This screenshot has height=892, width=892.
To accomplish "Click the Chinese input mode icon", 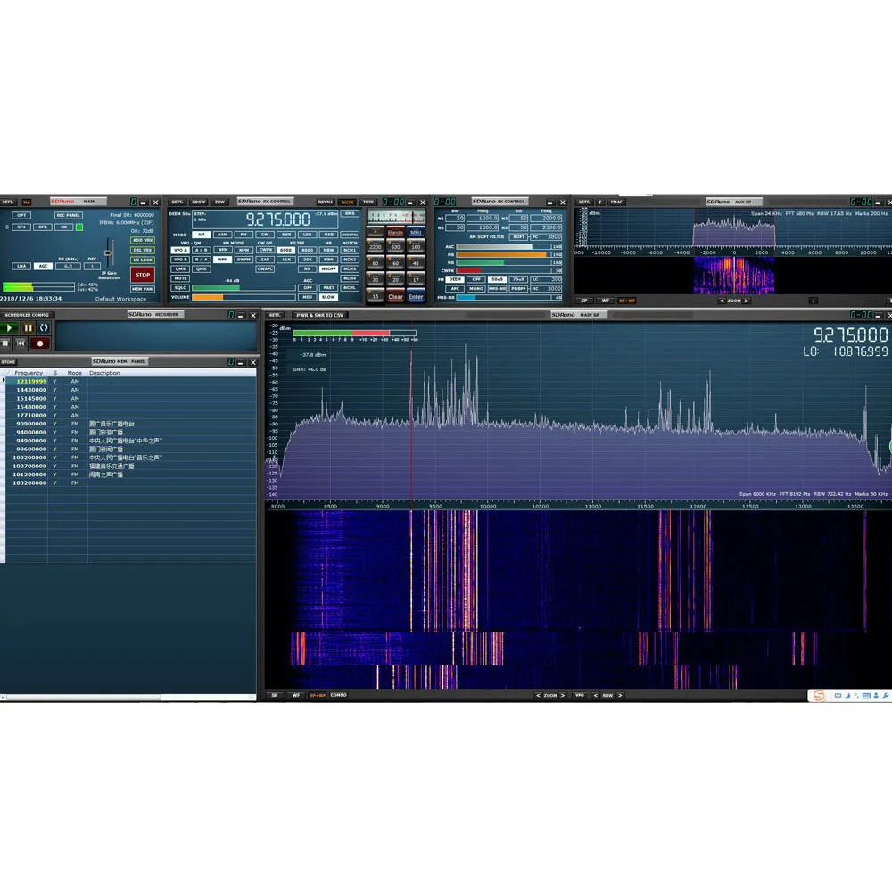I will click(838, 695).
